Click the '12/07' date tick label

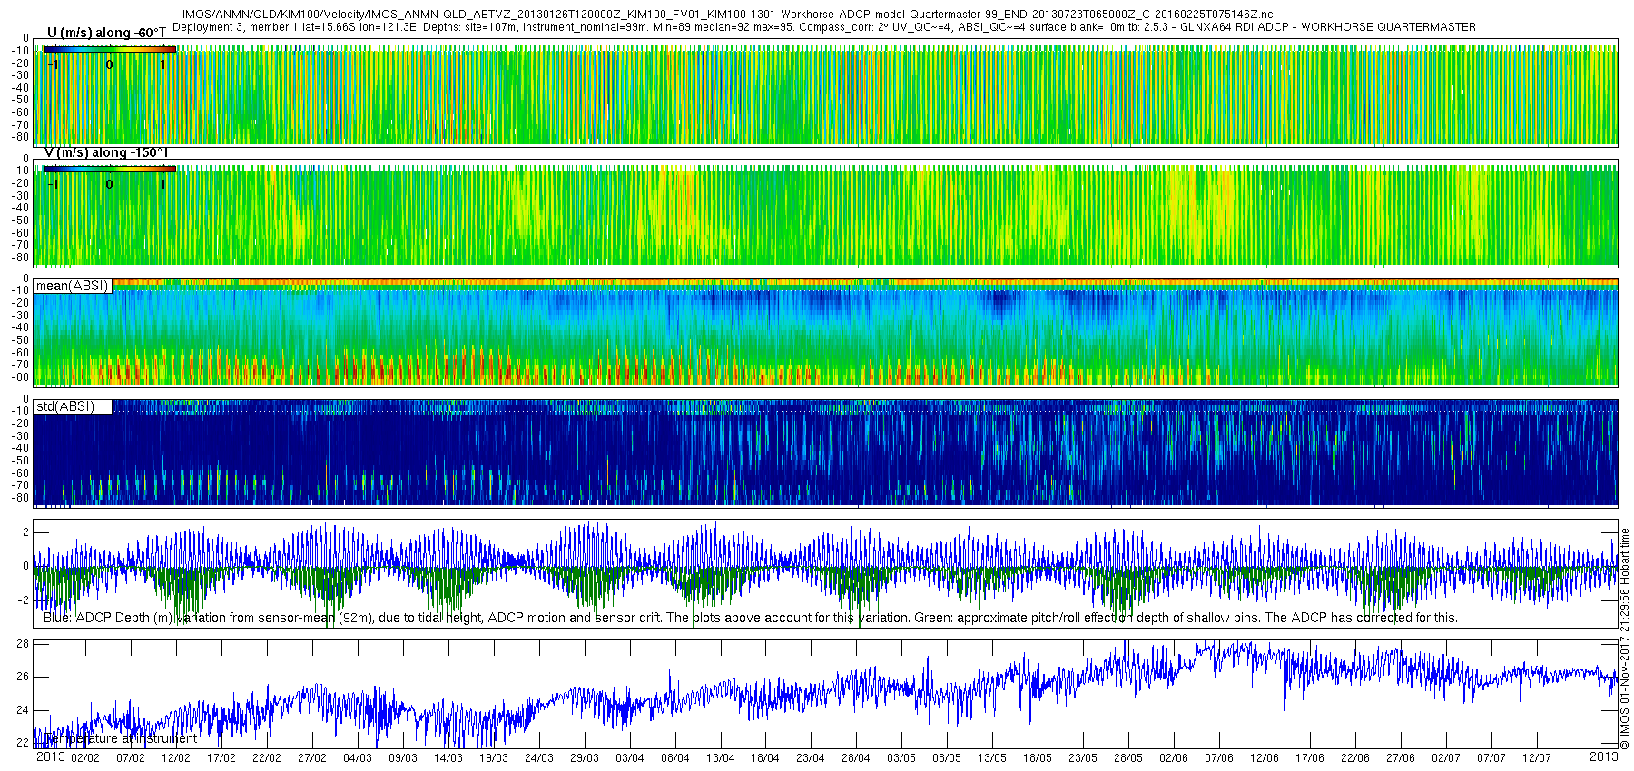(1537, 758)
